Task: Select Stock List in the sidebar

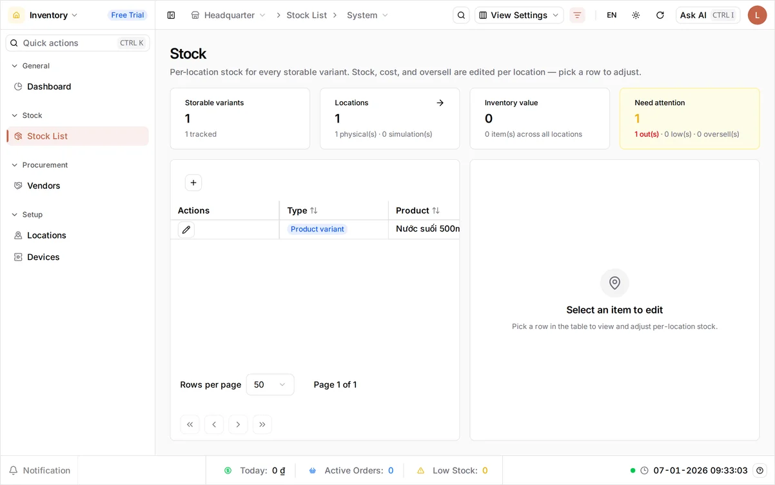Action: click(x=77, y=136)
